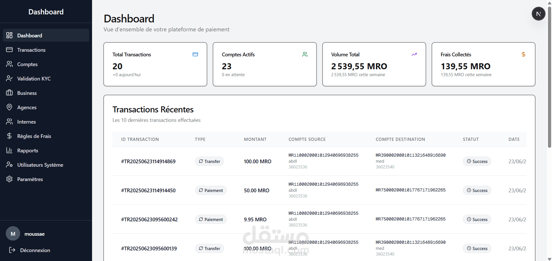Go to Paramètres
The height and width of the screenshot is (261, 552).
coord(46,179)
